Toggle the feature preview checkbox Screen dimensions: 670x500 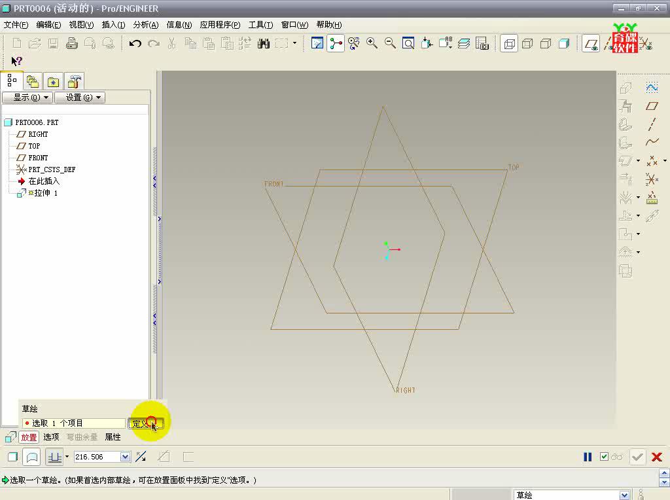tap(604, 457)
